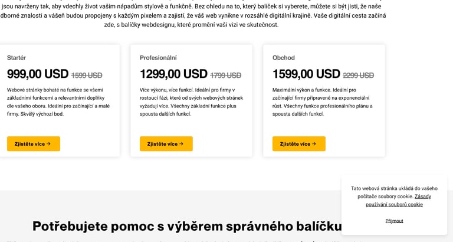The width and height of the screenshot is (453, 242).
Task: Click the Startér plan description text
Action: point(58,102)
